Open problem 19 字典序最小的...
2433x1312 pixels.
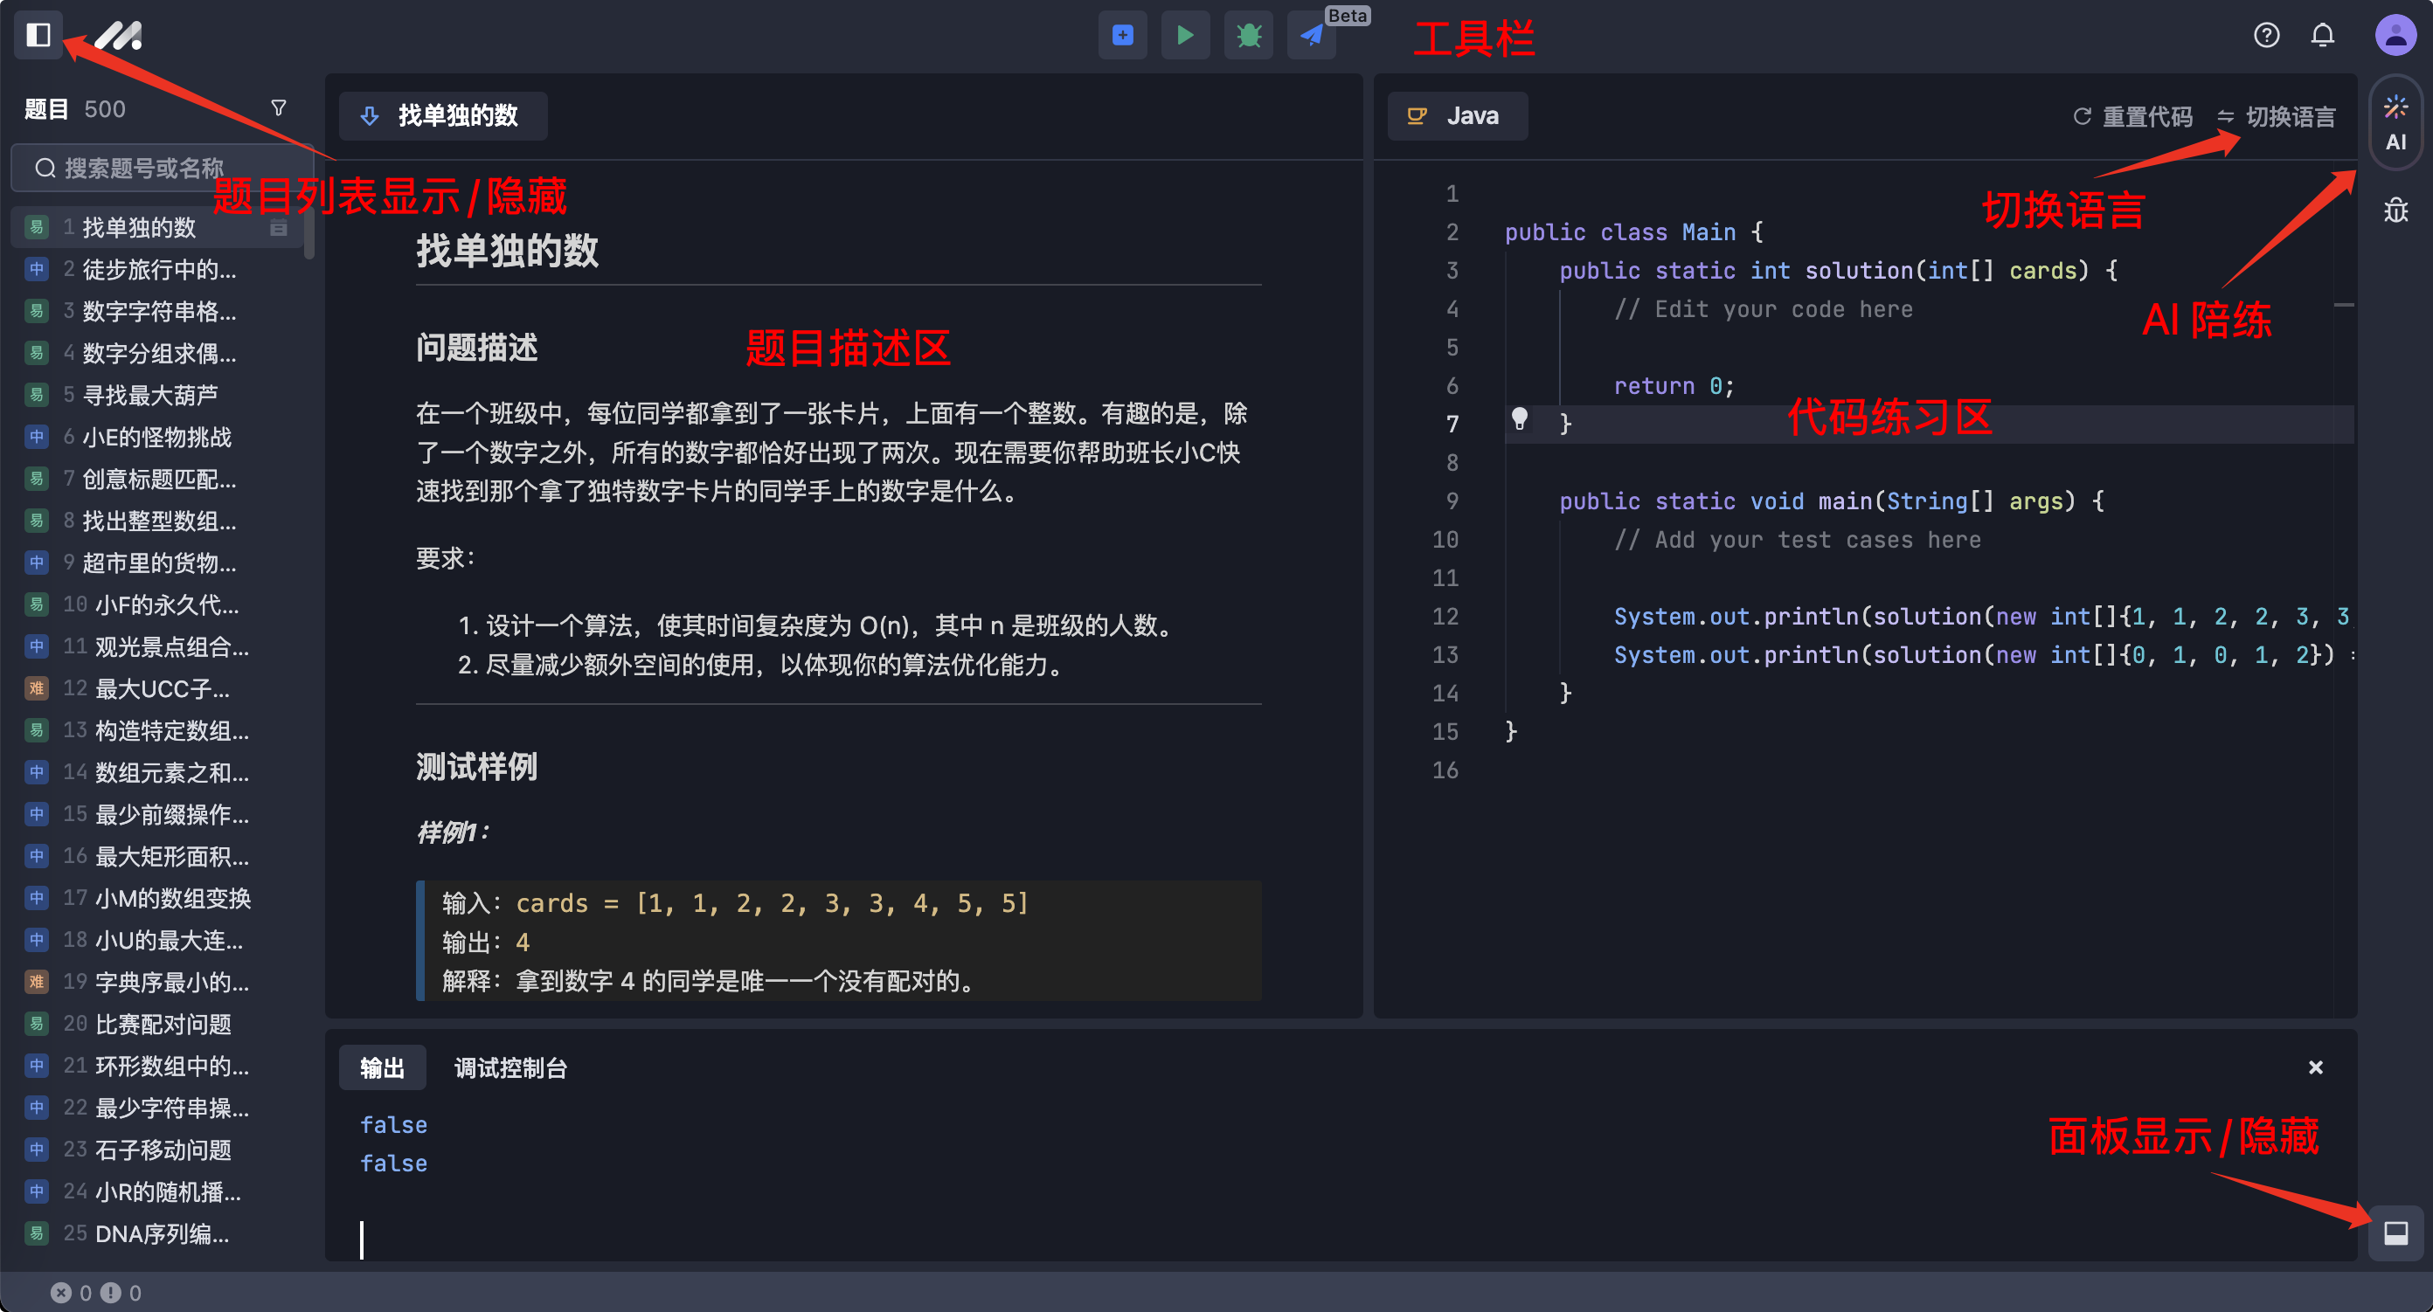[156, 982]
